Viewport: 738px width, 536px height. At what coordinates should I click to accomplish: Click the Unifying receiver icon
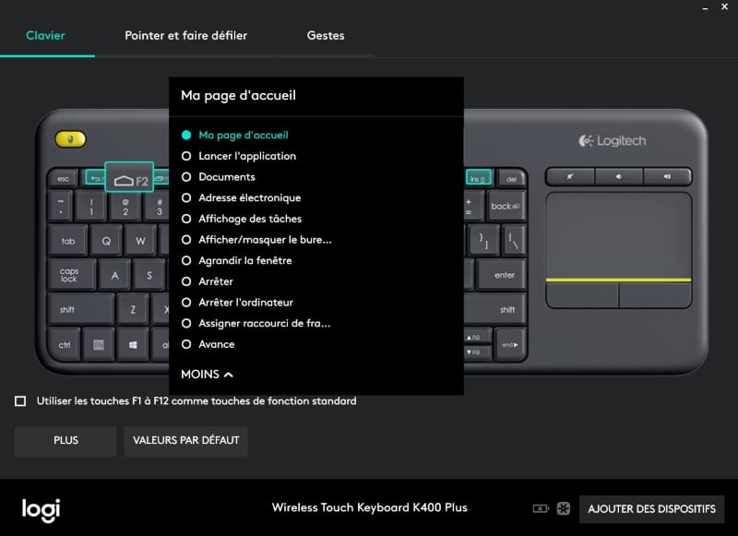click(564, 508)
